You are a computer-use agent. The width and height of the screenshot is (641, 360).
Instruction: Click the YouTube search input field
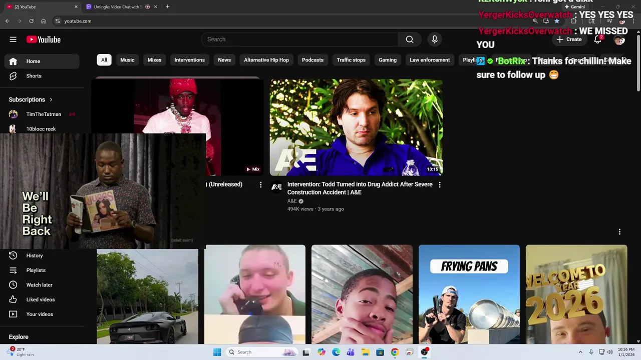(x=299, y=39)
